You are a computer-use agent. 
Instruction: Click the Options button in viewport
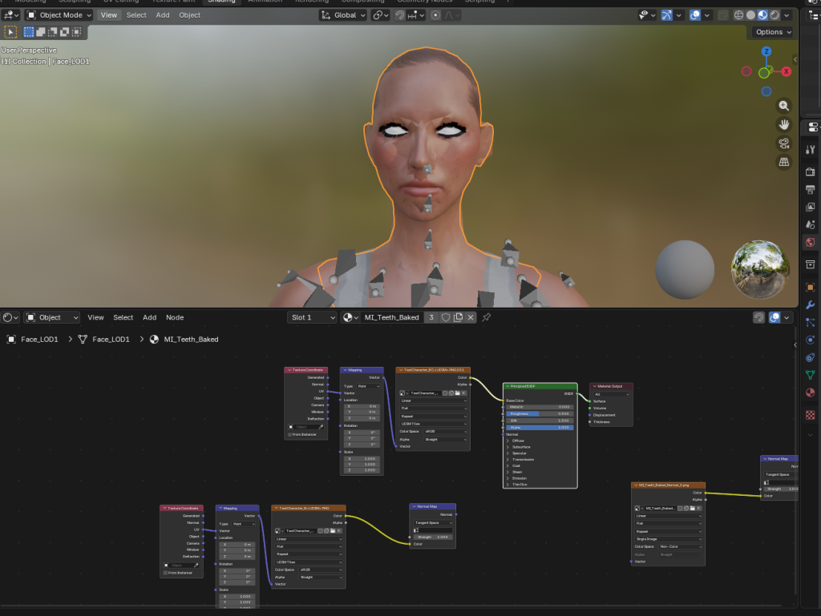pos(773,32)
